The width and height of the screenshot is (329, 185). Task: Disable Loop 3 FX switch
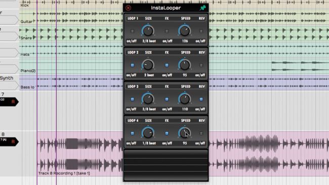coord(167,99)
